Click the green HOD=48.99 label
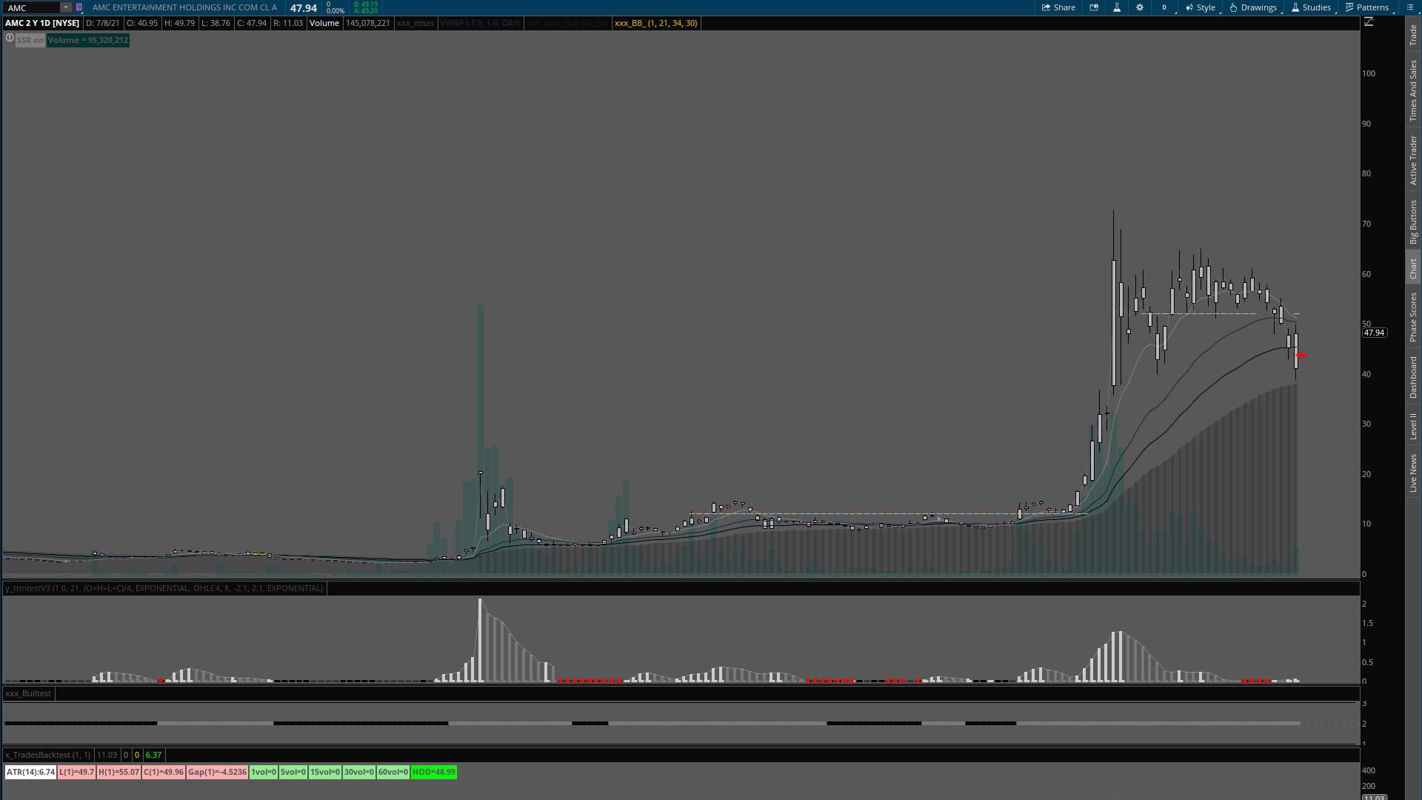Screen dimensions: 1422x800 point(434,772)
